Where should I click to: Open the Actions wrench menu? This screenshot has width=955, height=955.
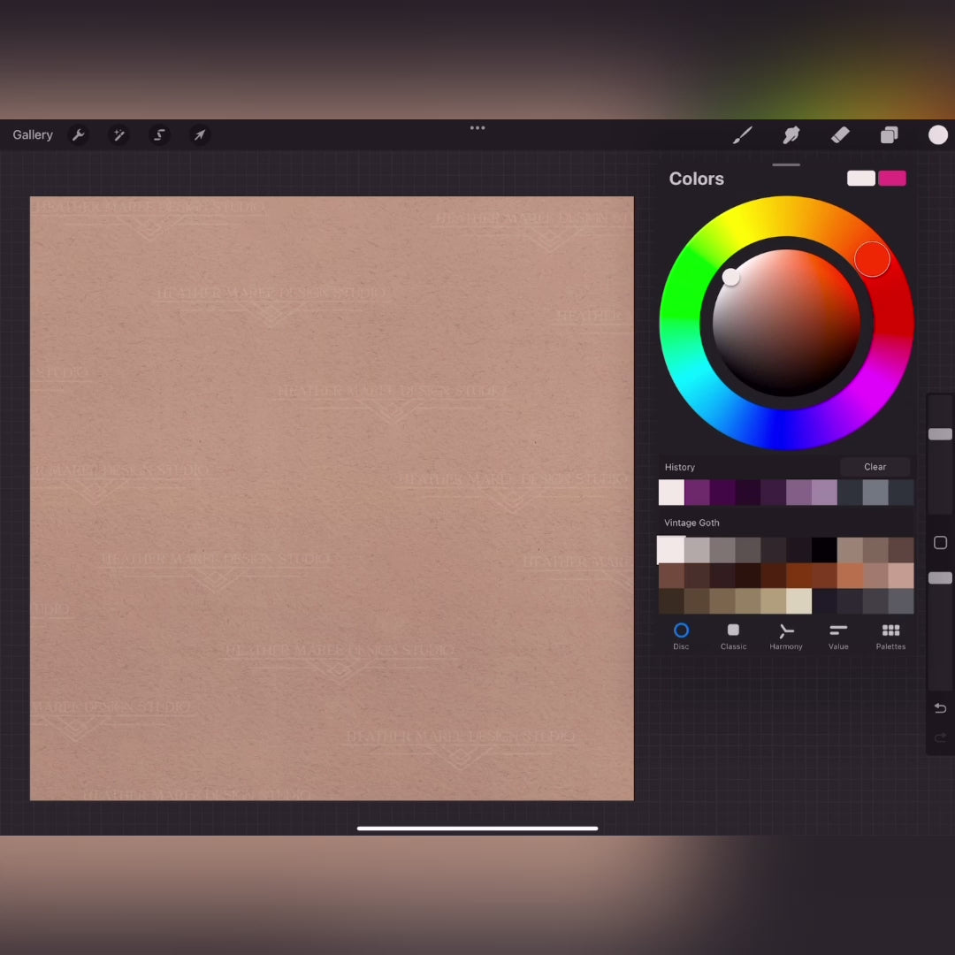coord(78,135)
